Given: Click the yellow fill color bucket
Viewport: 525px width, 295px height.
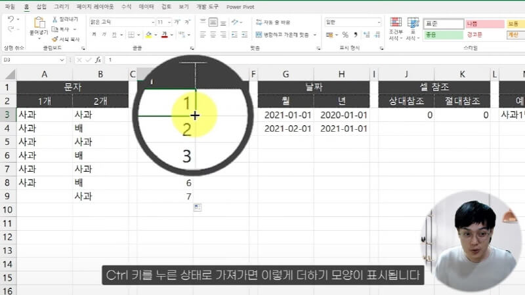Looking at the screenshot, I should coord(149,35).
